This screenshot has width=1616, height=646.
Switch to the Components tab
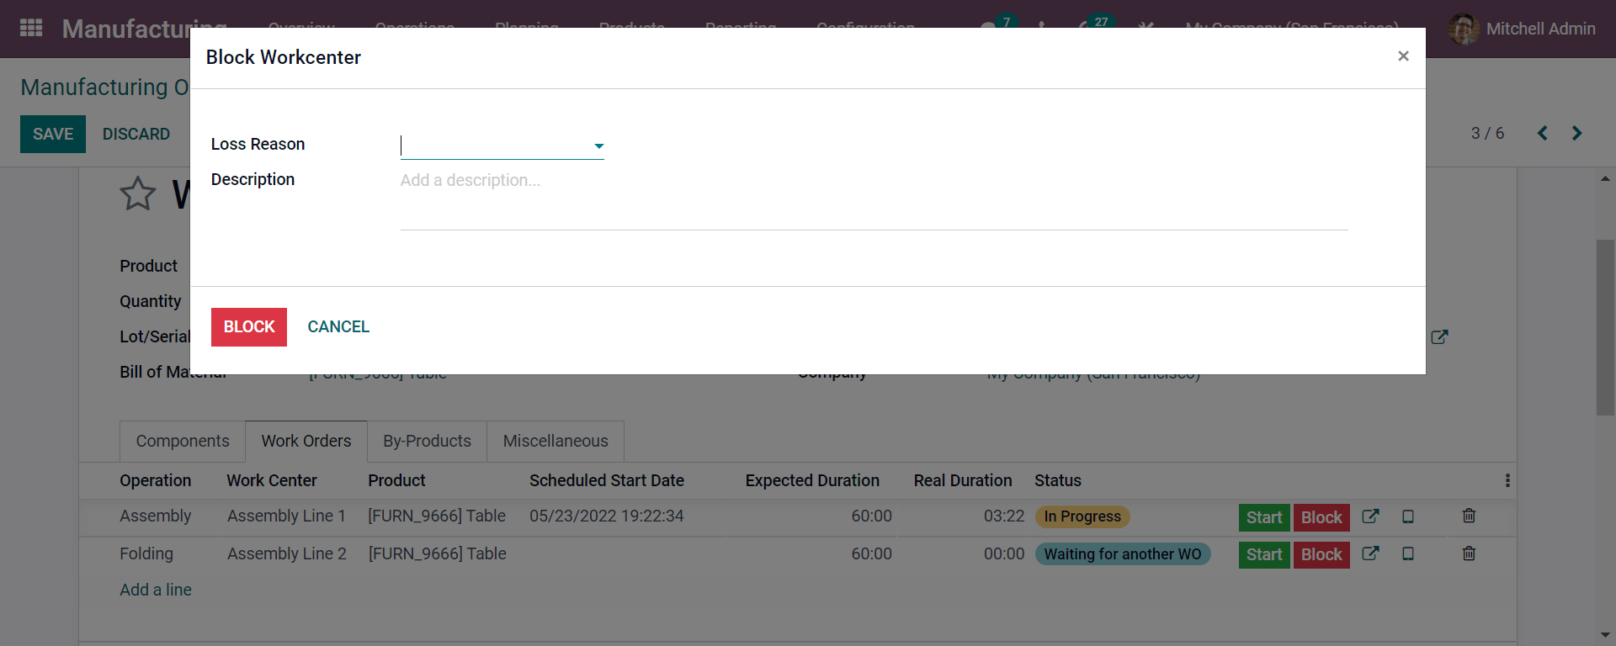183,441
